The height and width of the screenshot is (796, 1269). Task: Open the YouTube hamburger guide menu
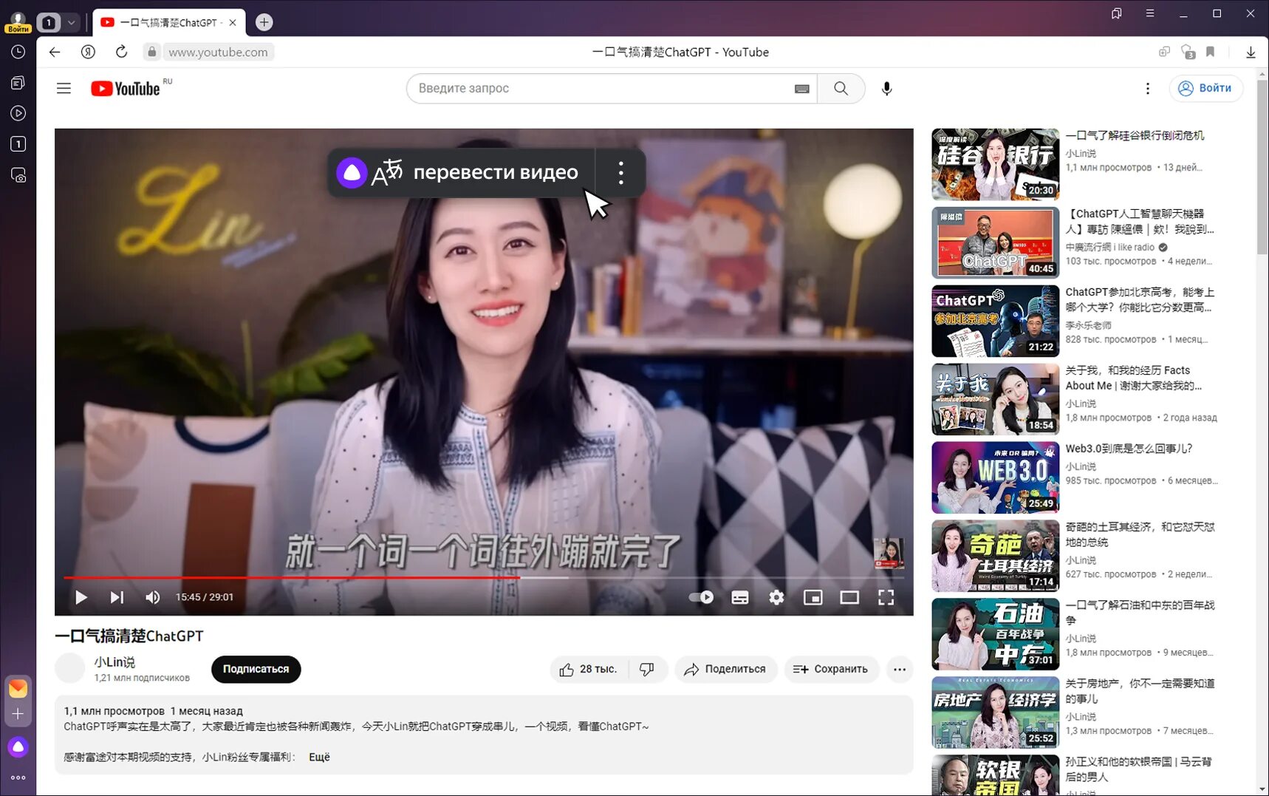[x=64, y=89]
